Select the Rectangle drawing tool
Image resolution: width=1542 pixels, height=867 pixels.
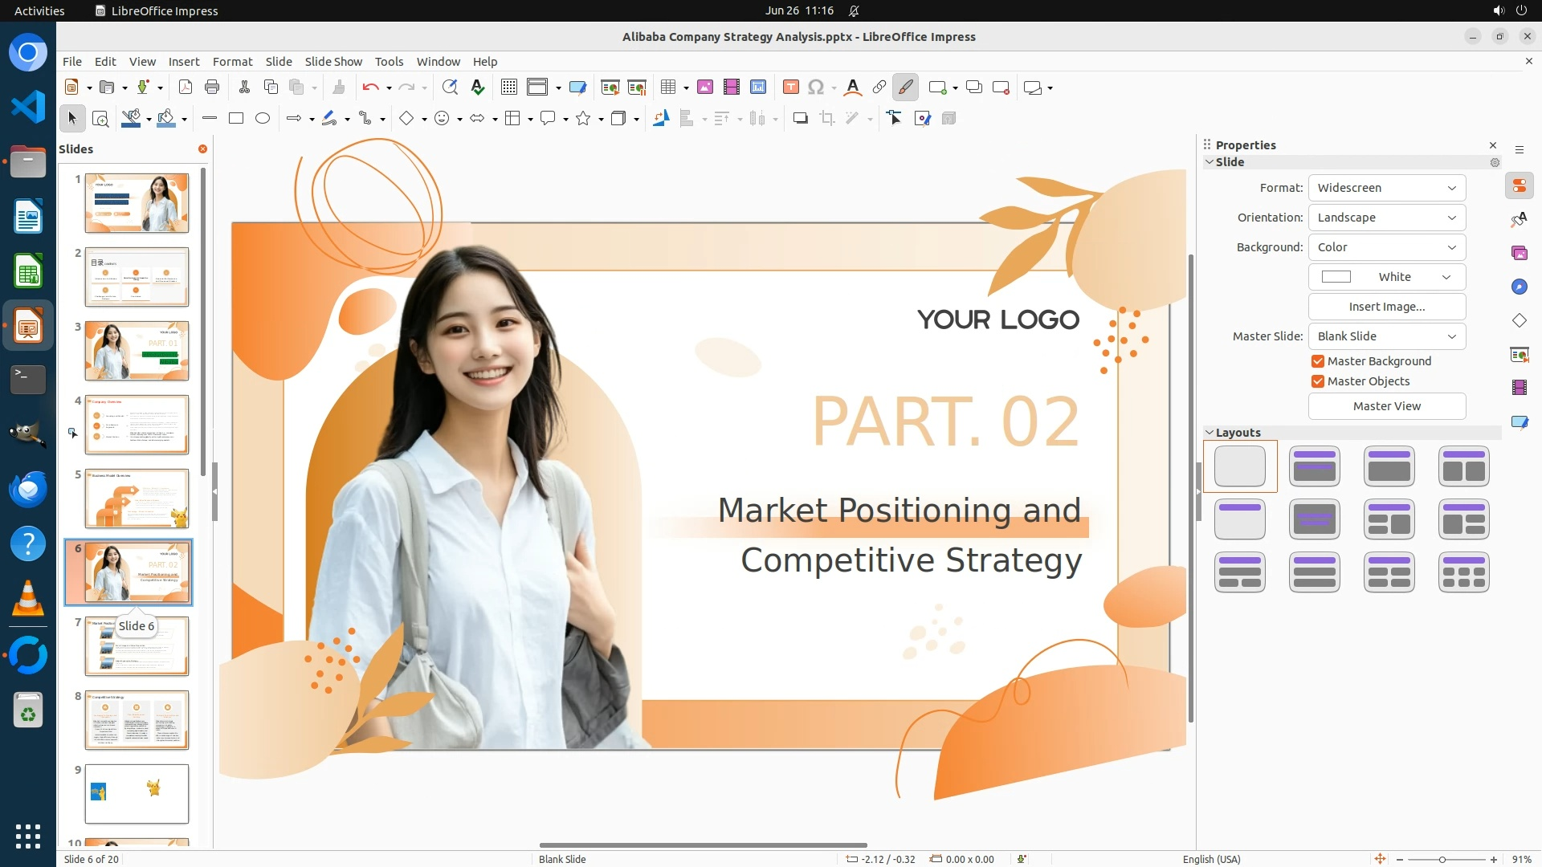236,119
